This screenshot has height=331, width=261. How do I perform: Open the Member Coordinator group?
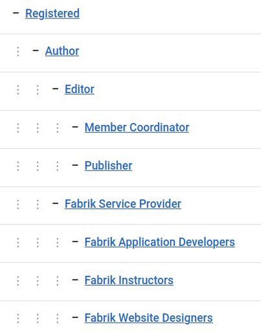tap(137, 127)
